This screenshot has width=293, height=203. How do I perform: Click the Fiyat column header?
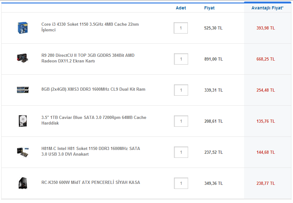209,8
